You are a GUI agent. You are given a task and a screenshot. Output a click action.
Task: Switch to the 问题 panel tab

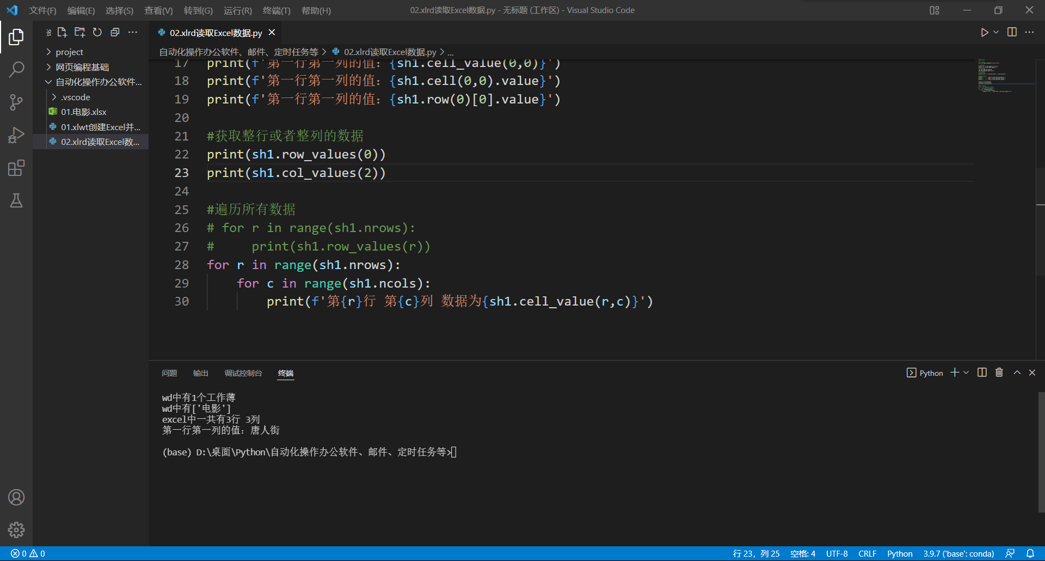(x=169, y=373)
